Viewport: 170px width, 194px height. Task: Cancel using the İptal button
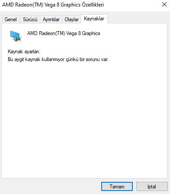click(152, 187)
